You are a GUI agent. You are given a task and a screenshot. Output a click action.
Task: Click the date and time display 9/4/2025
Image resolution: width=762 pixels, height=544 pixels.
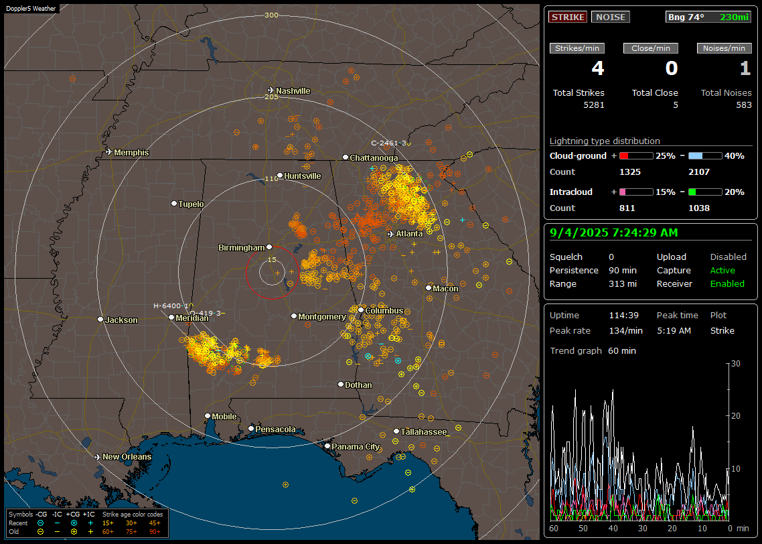point(613,232)
